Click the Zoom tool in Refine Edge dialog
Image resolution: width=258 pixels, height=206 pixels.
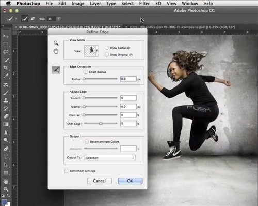pyautogui.click(x=56, y=43)
